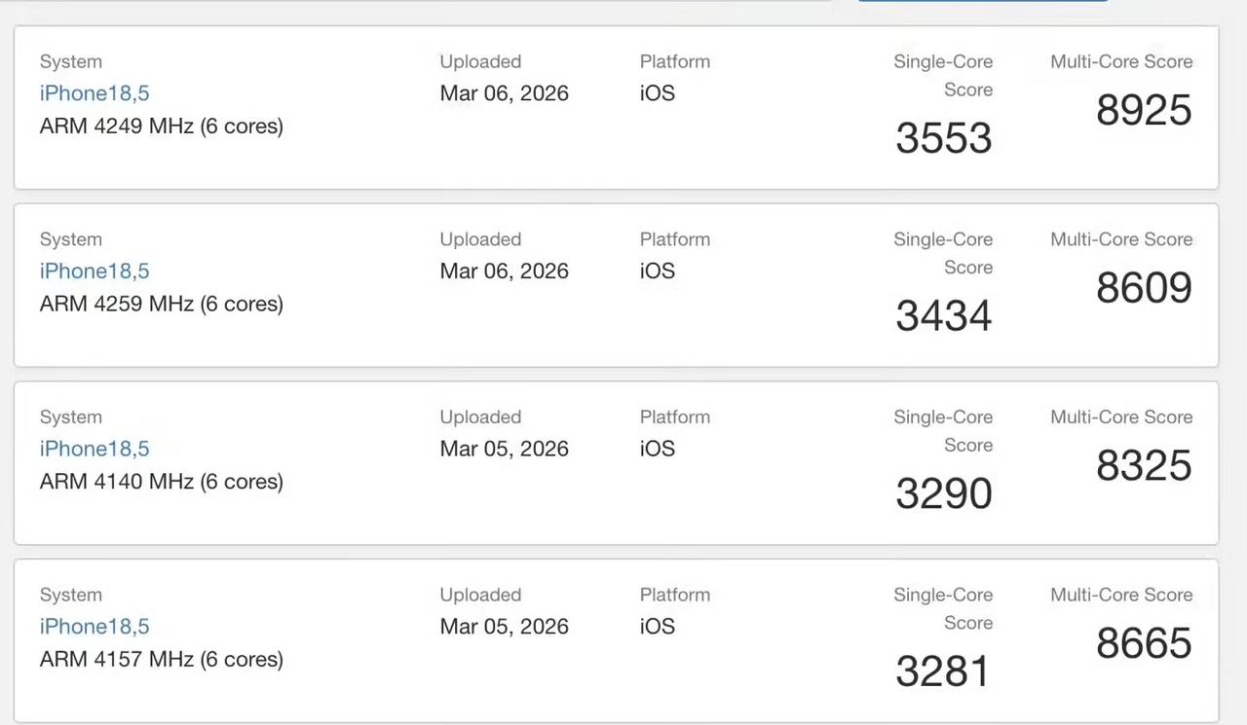Click the ARM 4140 MHz processor description
Image resolution: width=1247 pixels, height=725 pixels.
tap(161, 481)
